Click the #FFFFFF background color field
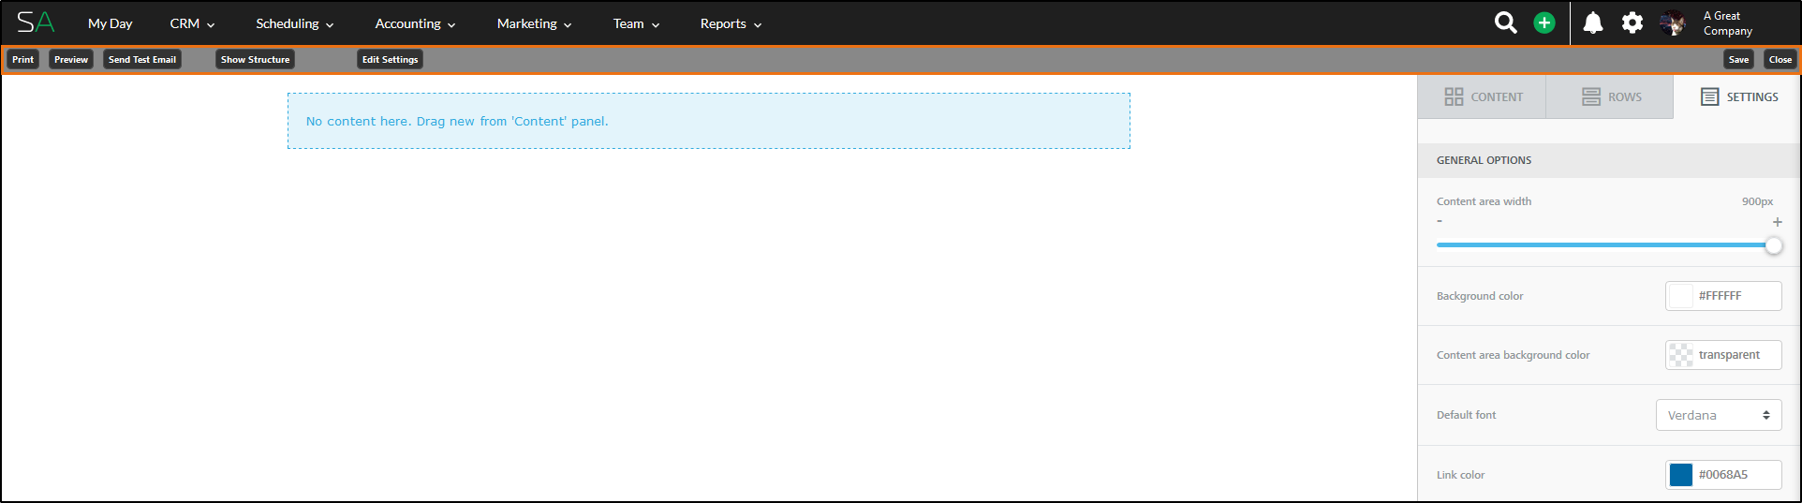1802x503 pixels. (x=1723, y=296)
